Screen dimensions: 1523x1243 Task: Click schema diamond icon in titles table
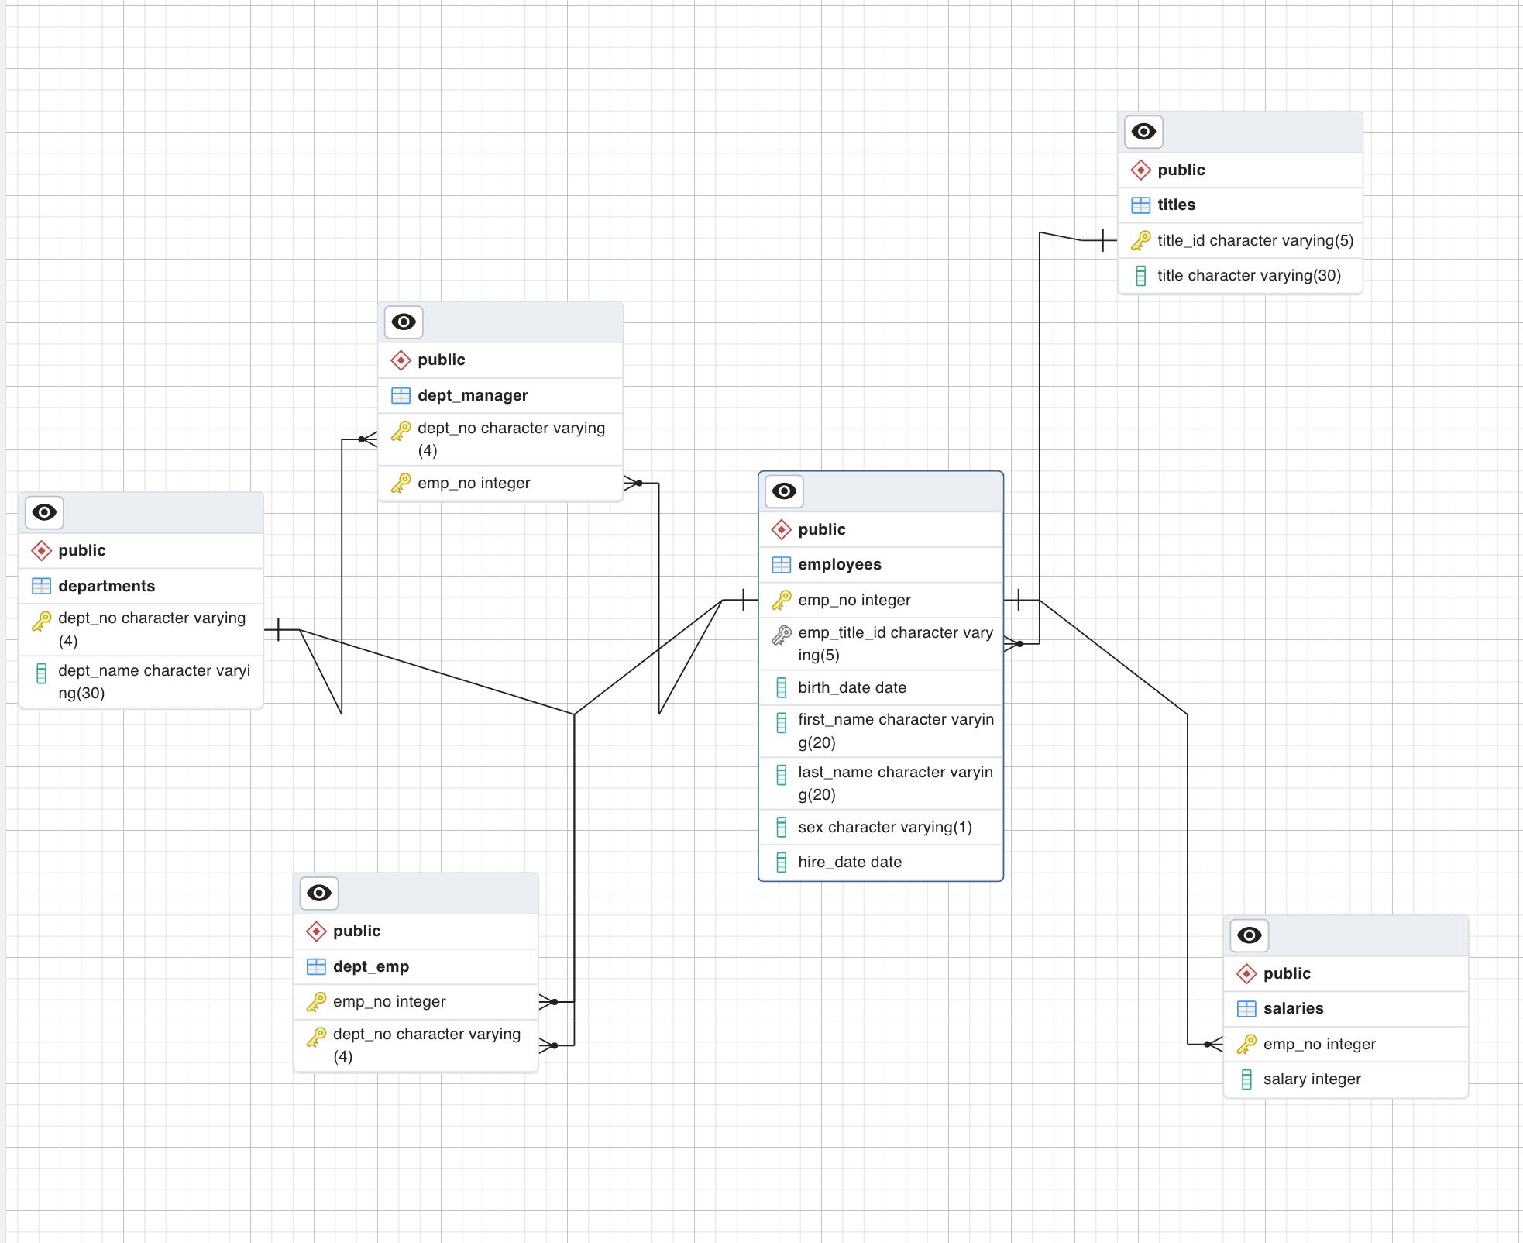click(x=1140, y=170)
